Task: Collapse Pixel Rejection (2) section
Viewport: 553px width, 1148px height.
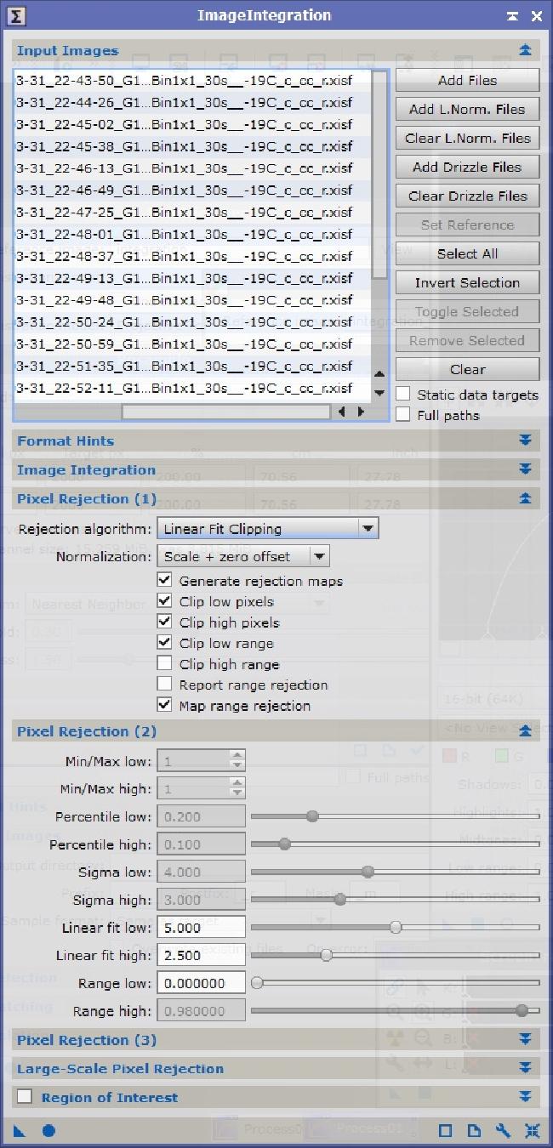Action: [x=525, y=731]
